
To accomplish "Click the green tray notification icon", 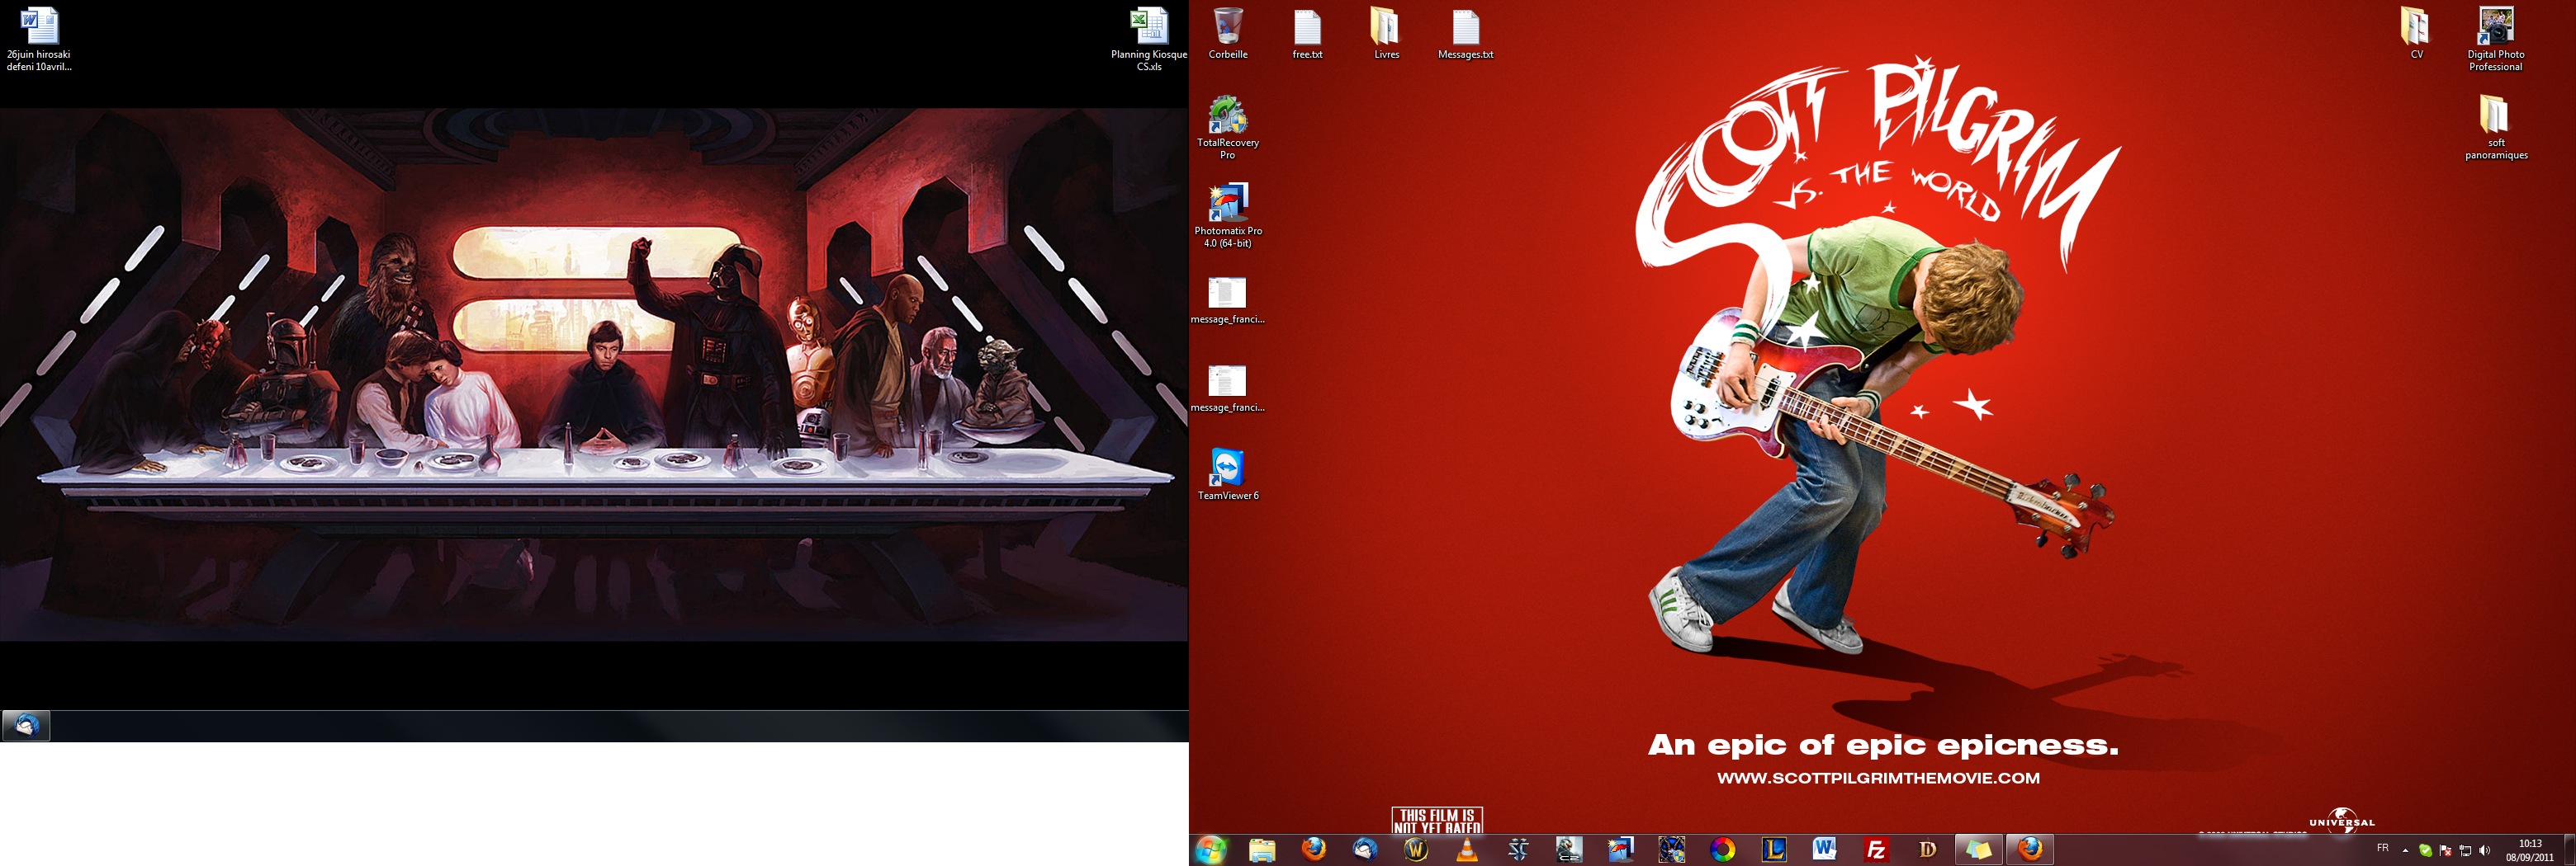I will point(2425,851).
